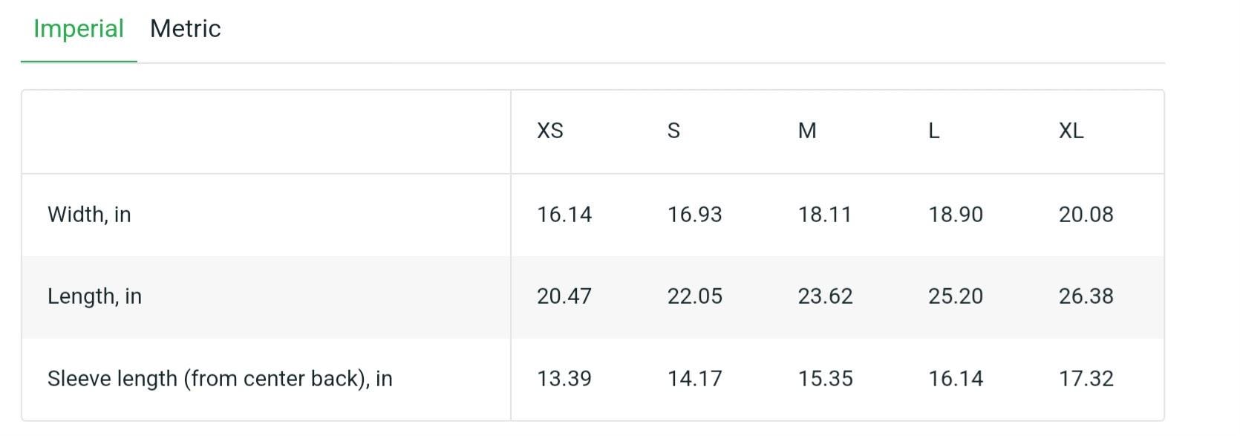Image resolution: width=1240 pixels, height=436 pixels.
Task: Click the XL size column header
Action: [1071, 131]
